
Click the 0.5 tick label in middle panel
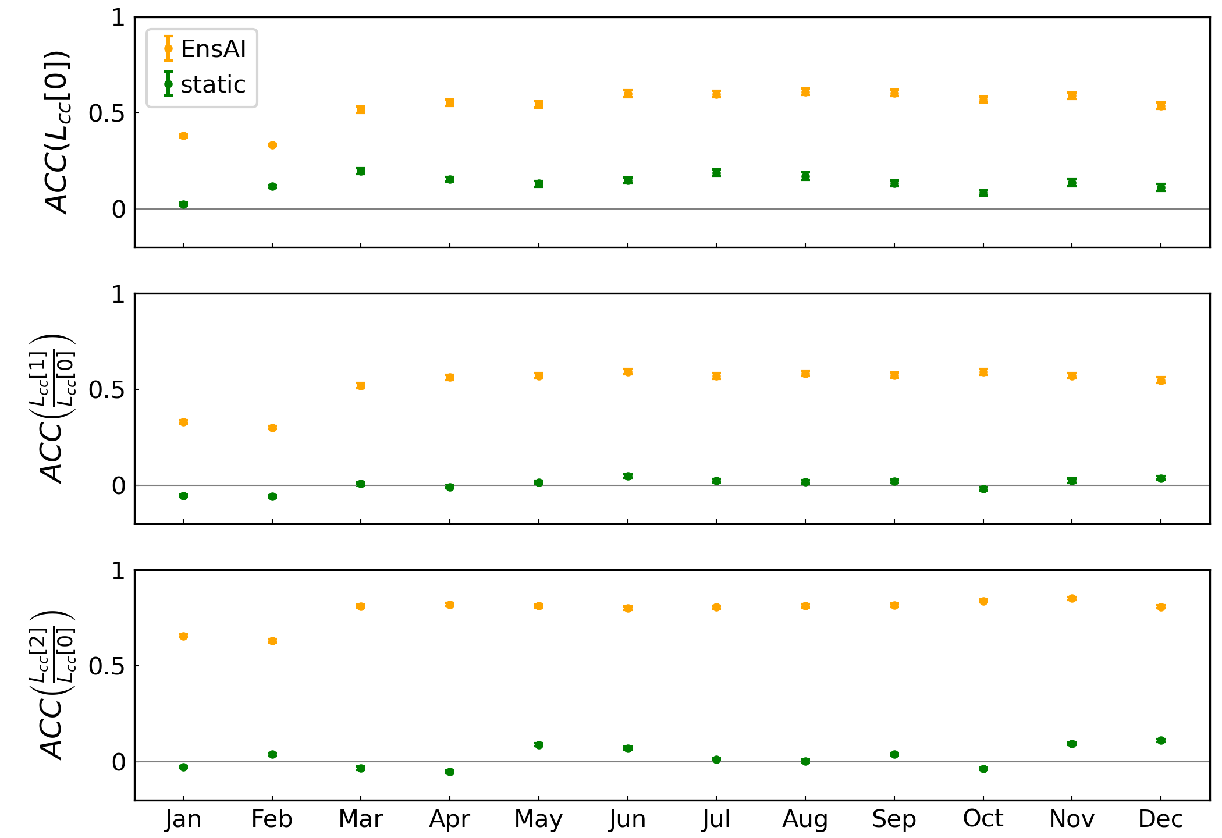point(106,389)
